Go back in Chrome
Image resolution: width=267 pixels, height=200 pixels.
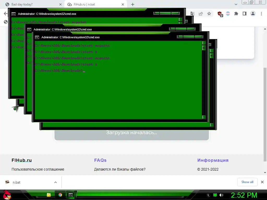[6, 14]
